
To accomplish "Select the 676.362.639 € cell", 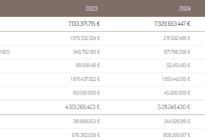I will 86,135.
